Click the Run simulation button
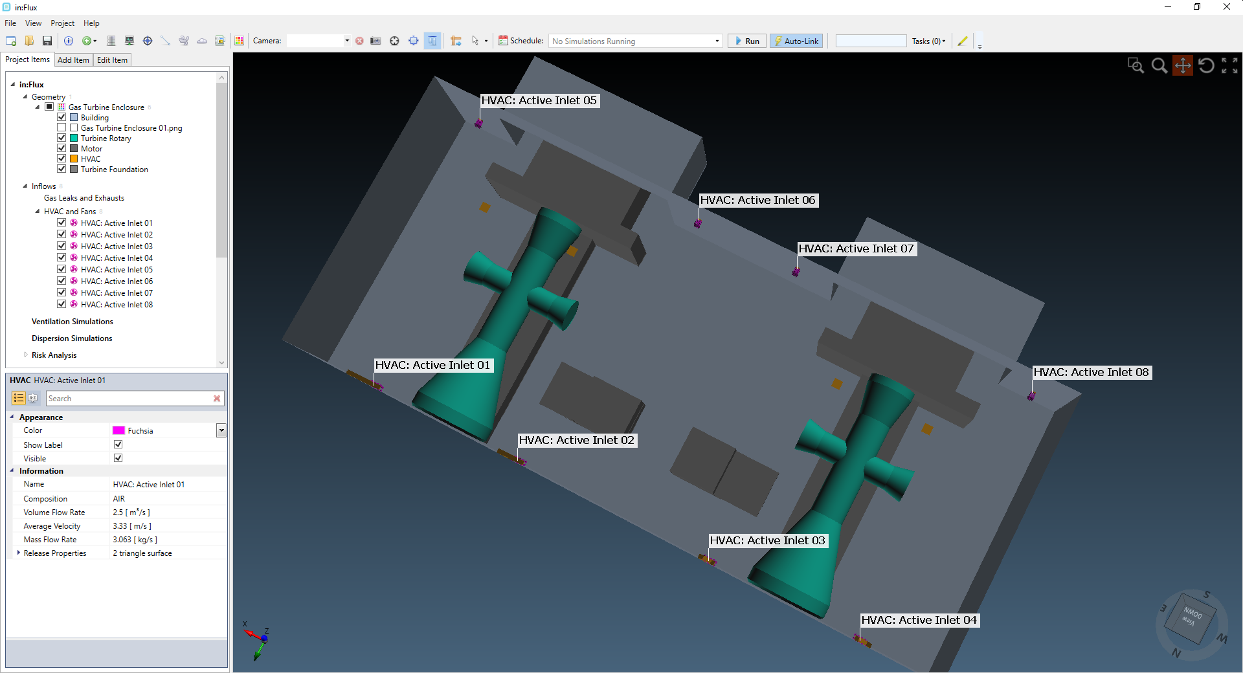 point(746,41)
